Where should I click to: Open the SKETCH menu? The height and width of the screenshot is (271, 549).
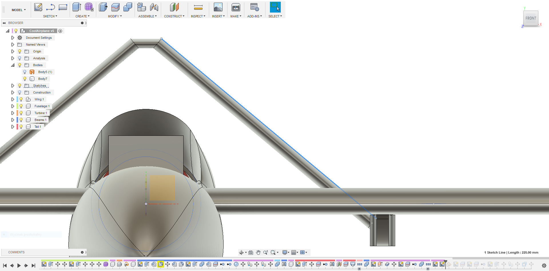(50, 16)
